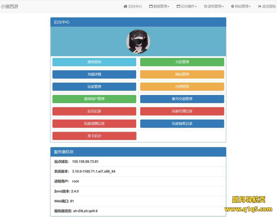Screen dimensions: 277x217
Task: View 玩家抽奖记录 lottery records
Action: click(182, 123)
